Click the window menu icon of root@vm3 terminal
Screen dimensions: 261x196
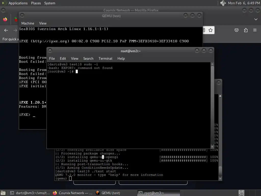click(x=50, y=50)
